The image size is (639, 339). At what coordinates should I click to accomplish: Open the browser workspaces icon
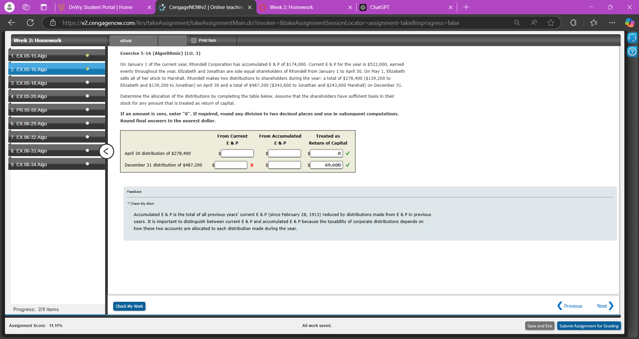[x=26, y=7]
